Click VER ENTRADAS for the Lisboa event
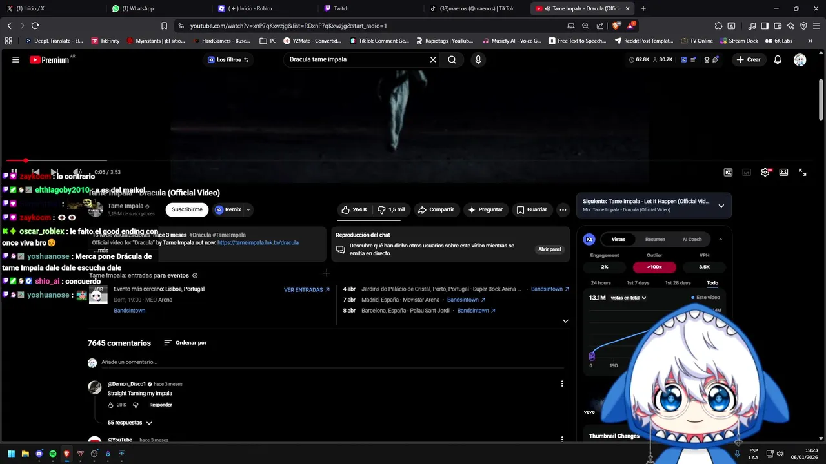Screen dimensions: 826x464 coord(307,290)
